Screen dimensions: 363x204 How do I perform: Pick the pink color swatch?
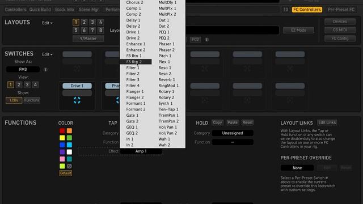(62, 159)
